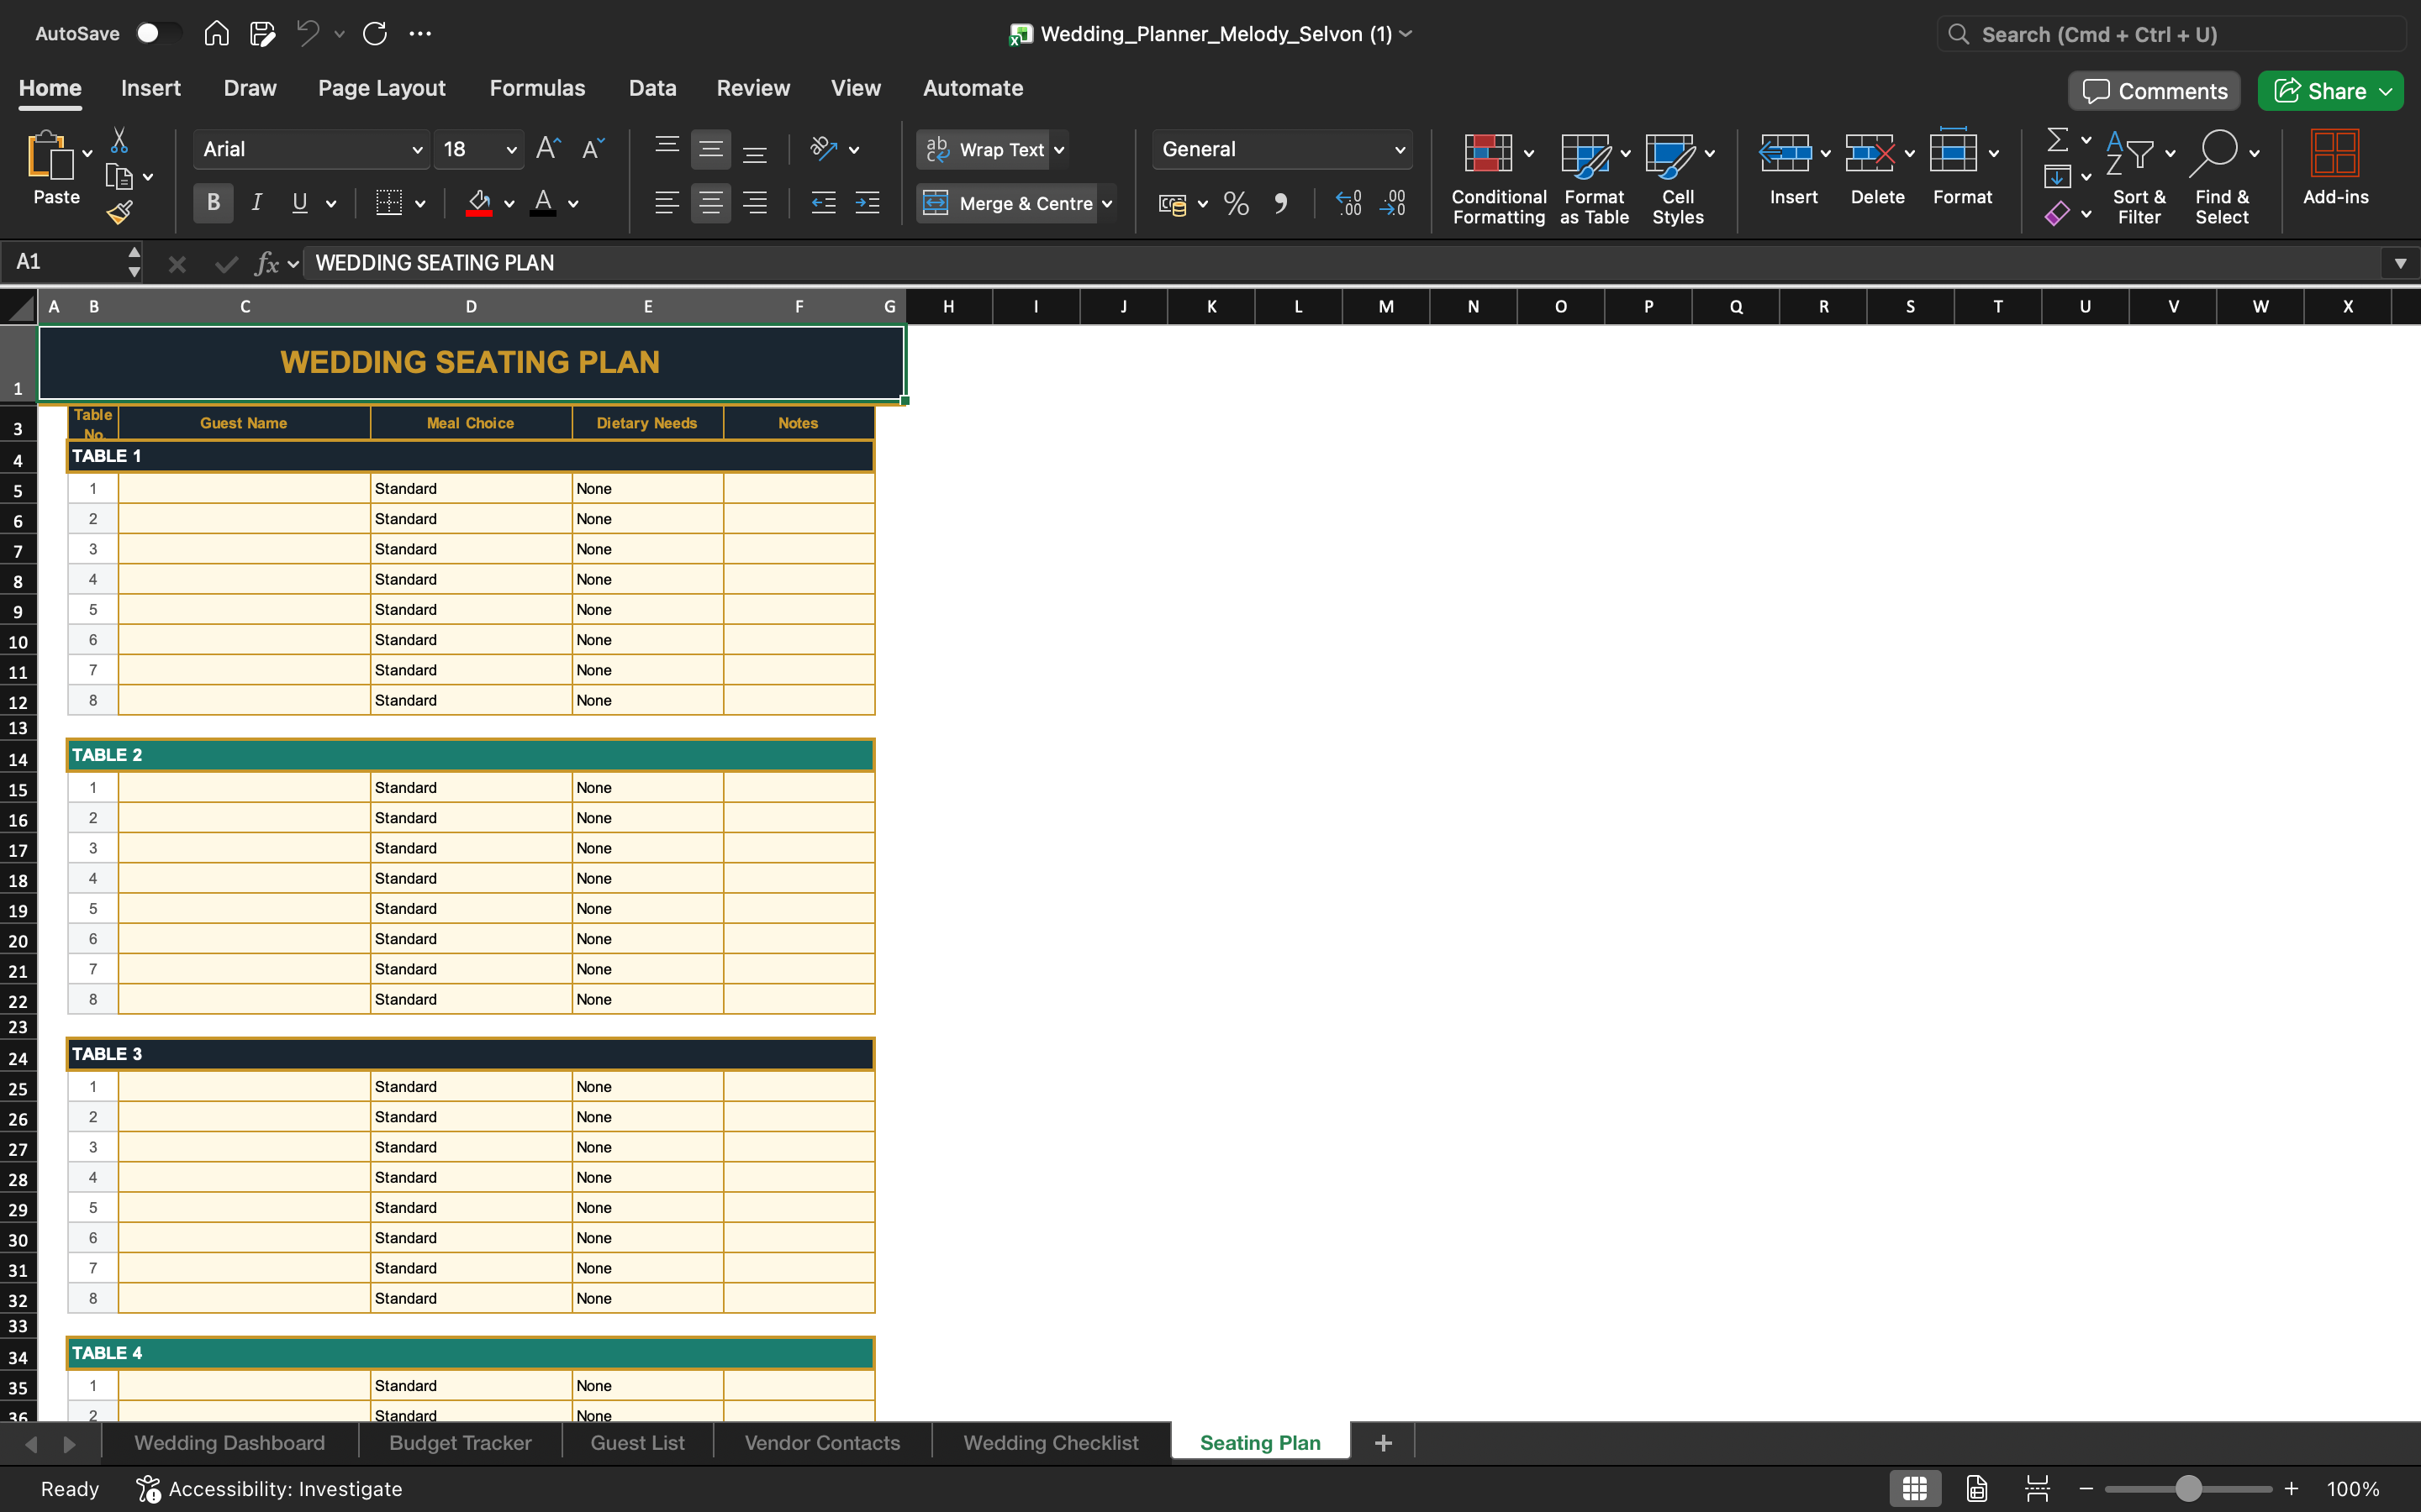2421x1512 pixels.
Task: Click the Copy icon
Action: point(119,177)
